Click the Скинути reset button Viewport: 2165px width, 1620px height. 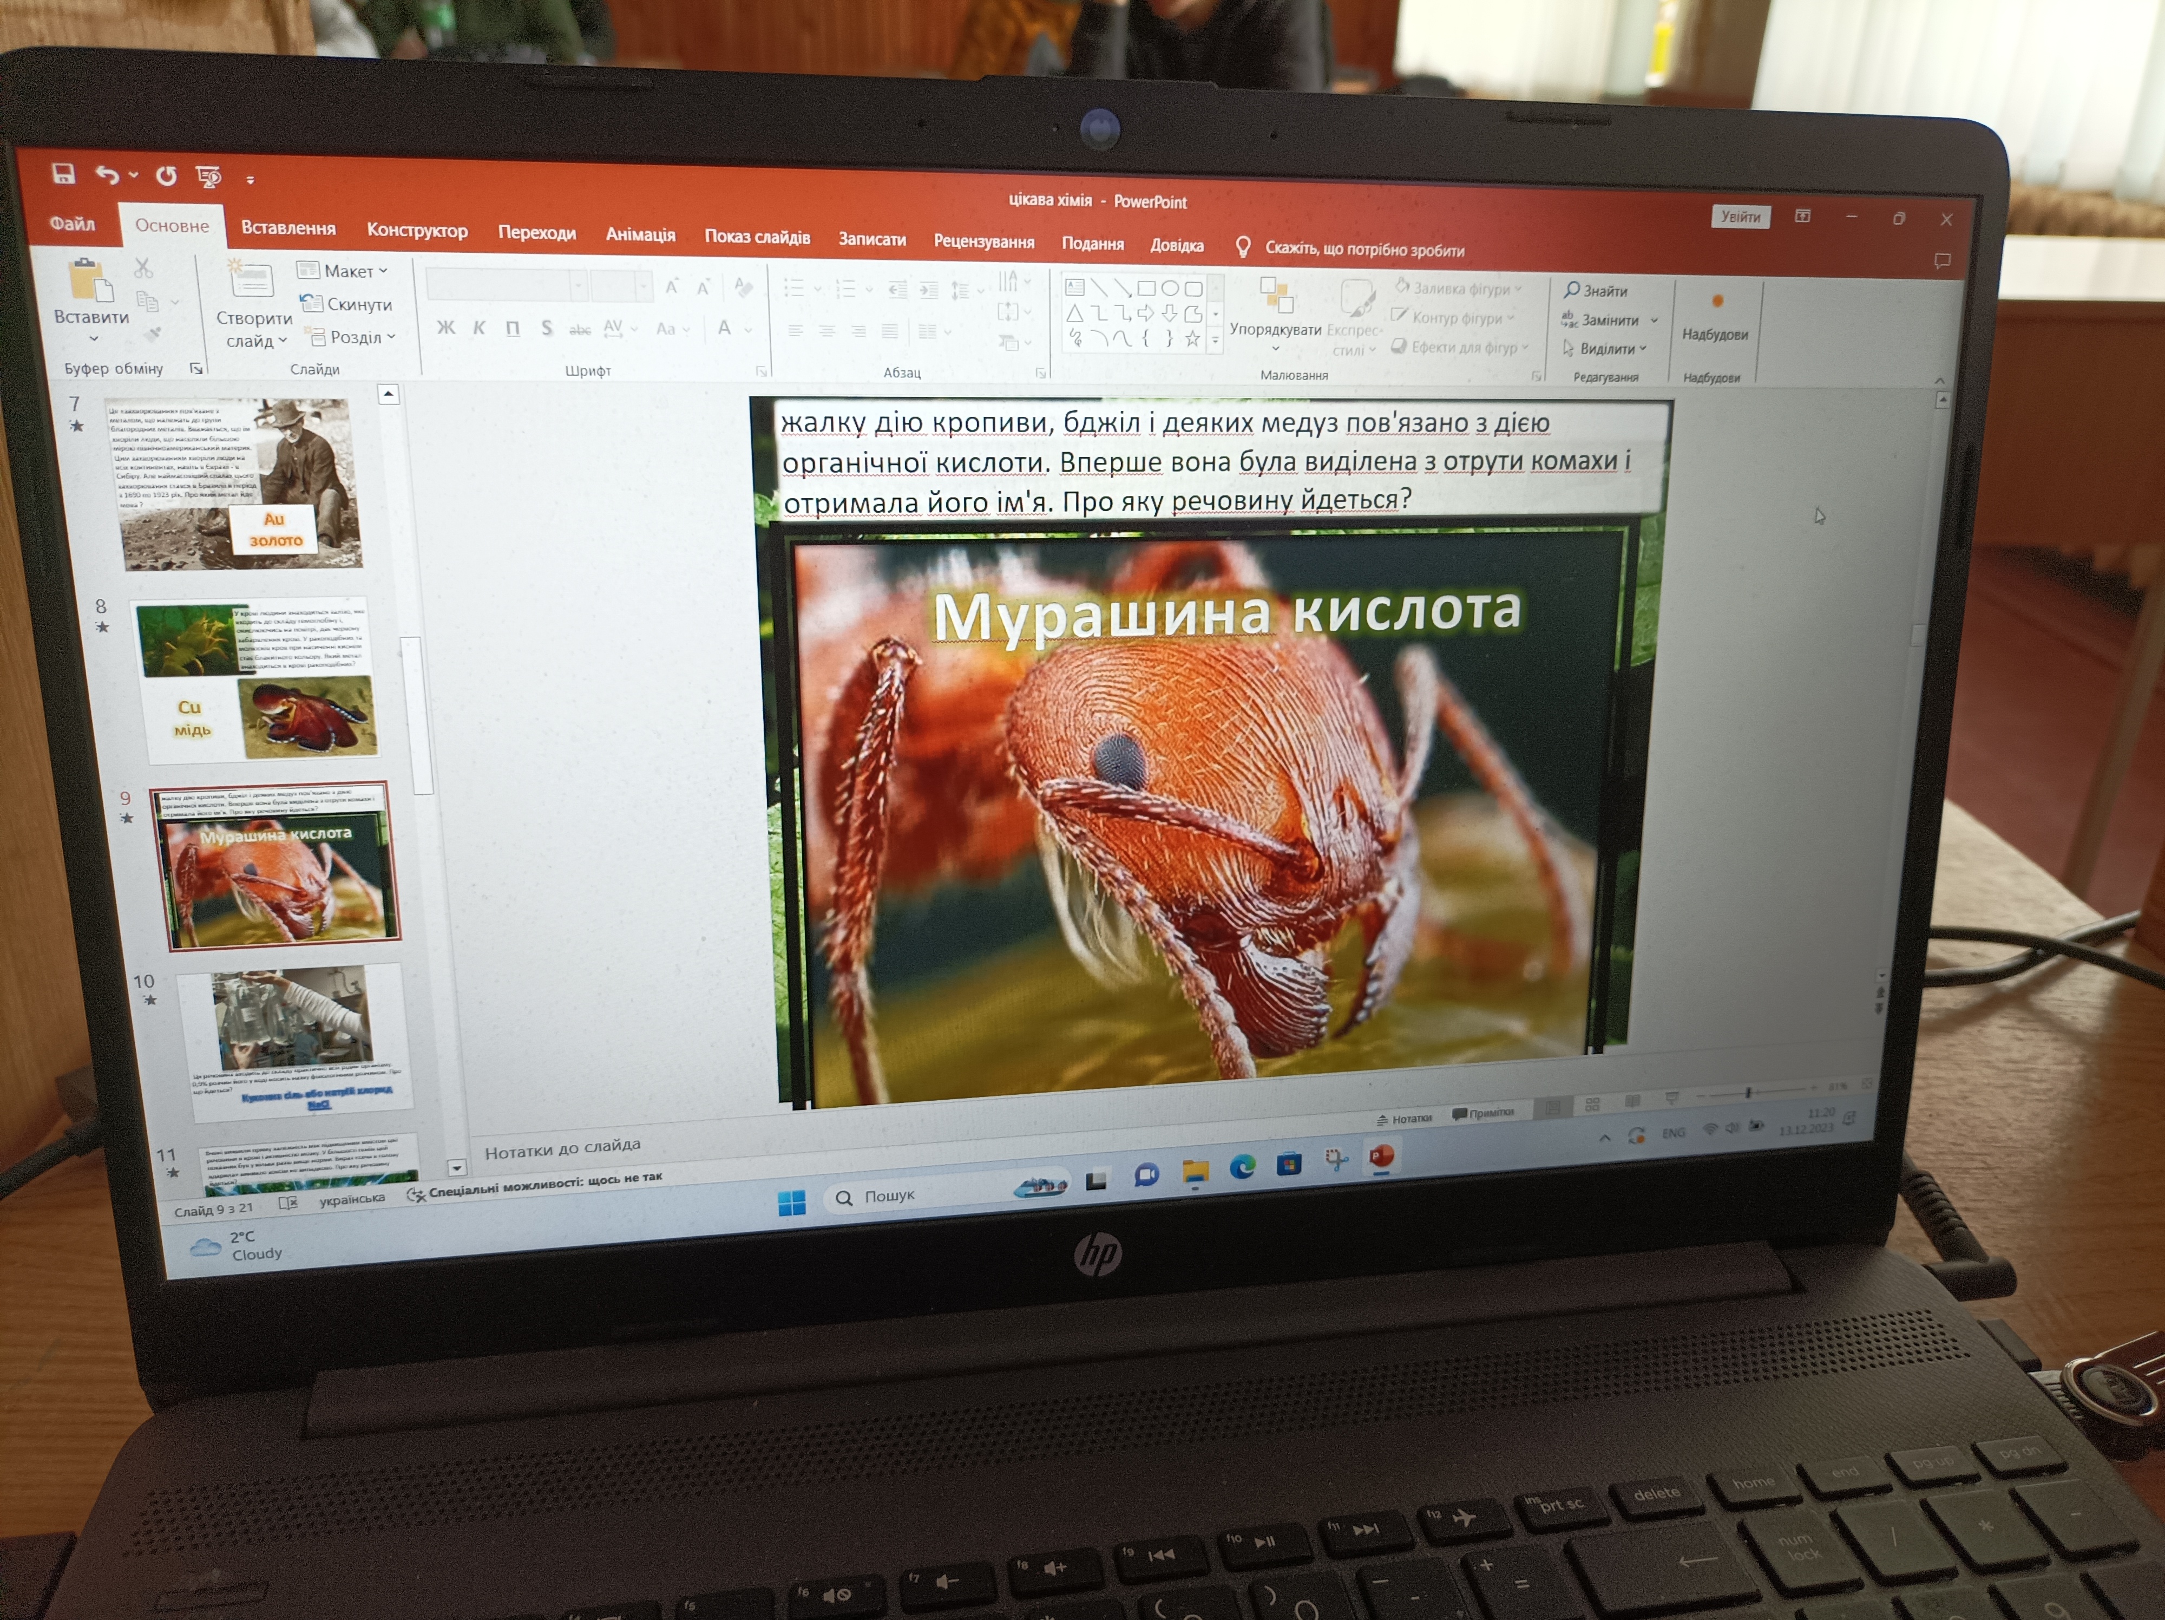point(346,304)
